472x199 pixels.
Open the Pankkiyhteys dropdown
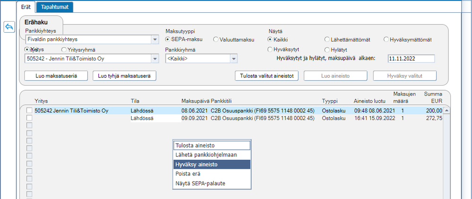click(x=155, y=39)
